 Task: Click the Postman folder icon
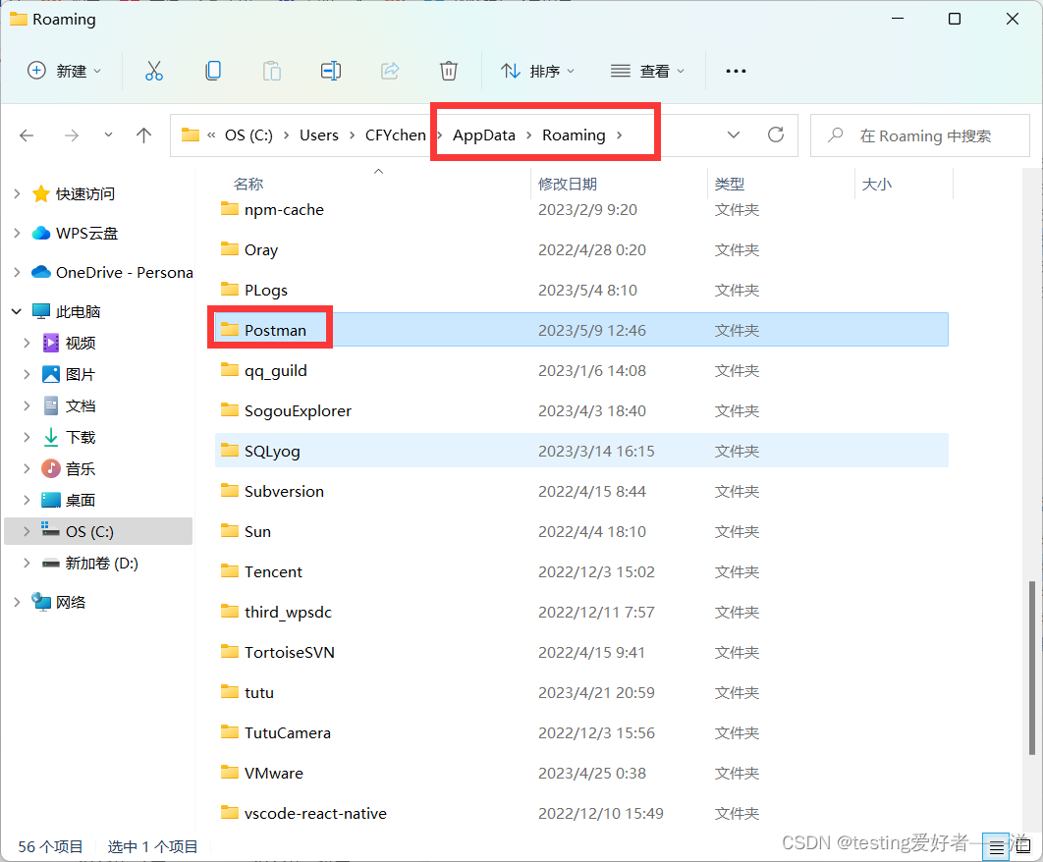tap(230, 329)
